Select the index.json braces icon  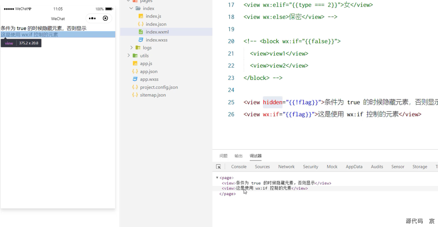[x=141, y=24]
